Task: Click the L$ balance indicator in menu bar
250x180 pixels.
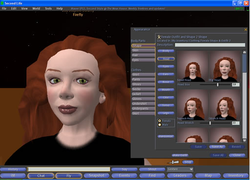Action: click(239, 9)
